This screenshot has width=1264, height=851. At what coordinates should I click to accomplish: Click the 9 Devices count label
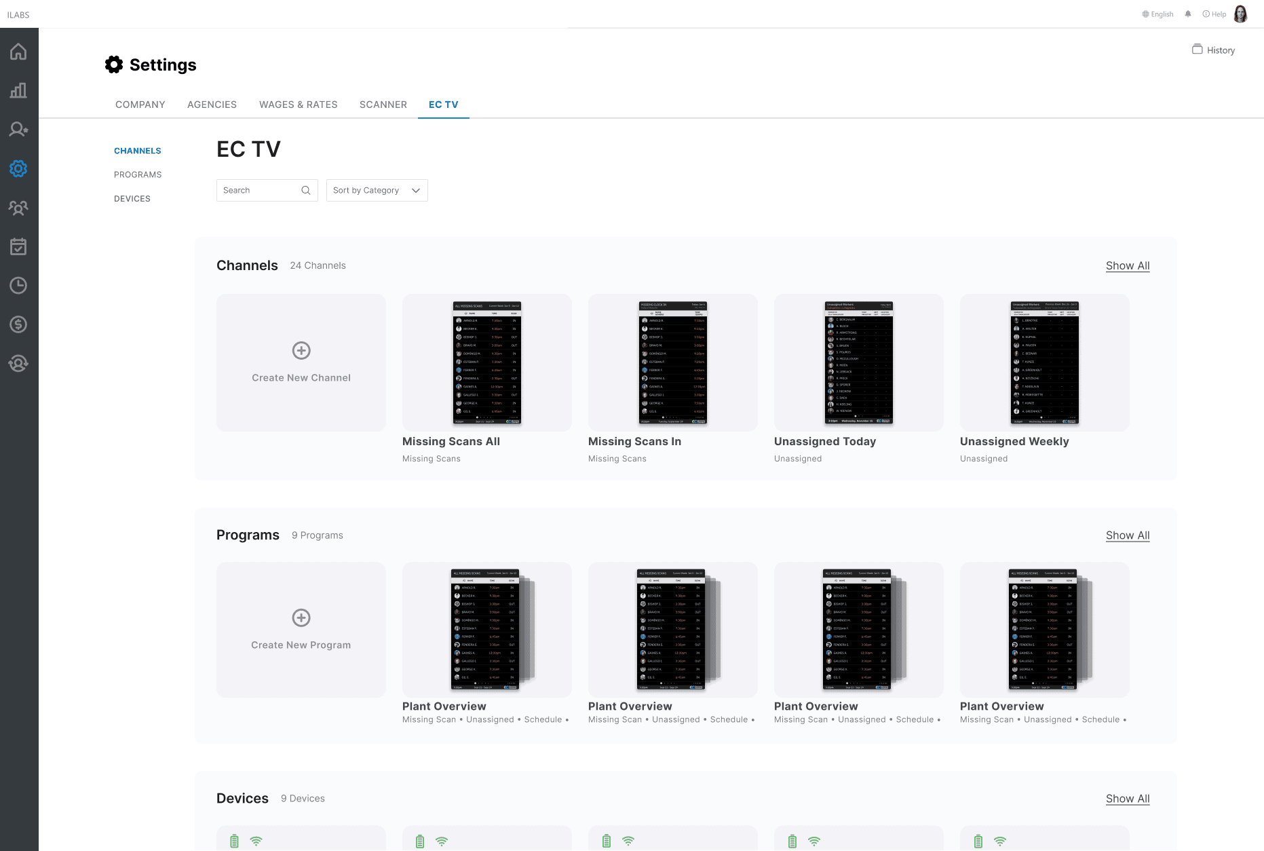[303, 799]
